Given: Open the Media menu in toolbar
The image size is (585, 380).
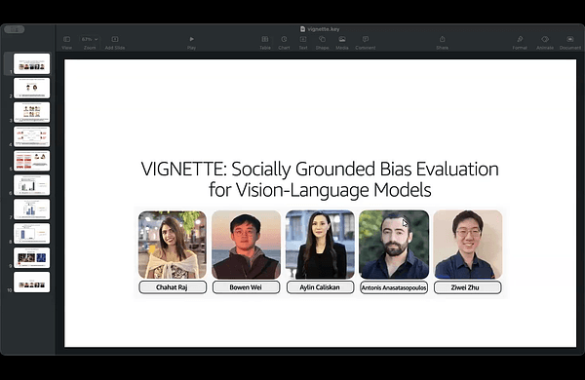Looking at the screenshot, I should (342, 43).
